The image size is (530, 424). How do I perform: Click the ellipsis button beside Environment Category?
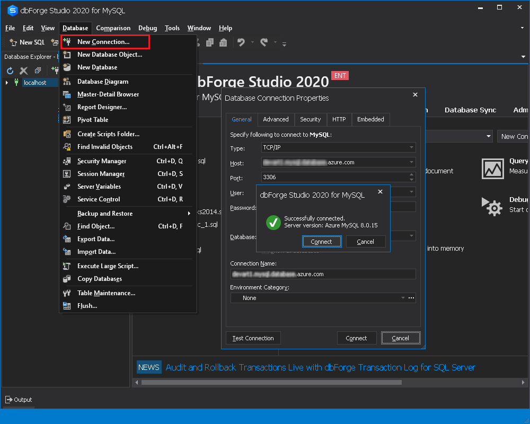(411, 298)
